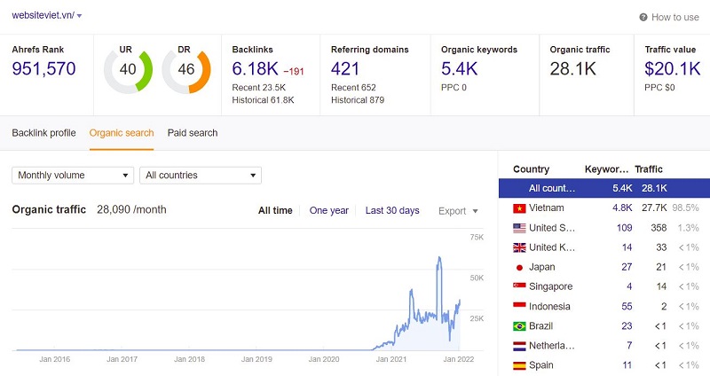Image resolution: width=710 pixels, height=376 pixels.
Task: Click the Singapore flag icon
Action: [519, 286]
